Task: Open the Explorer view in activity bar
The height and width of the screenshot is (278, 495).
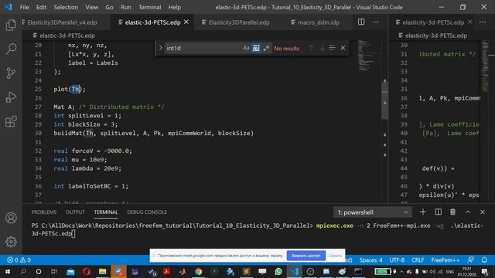Action: (11, 25)
